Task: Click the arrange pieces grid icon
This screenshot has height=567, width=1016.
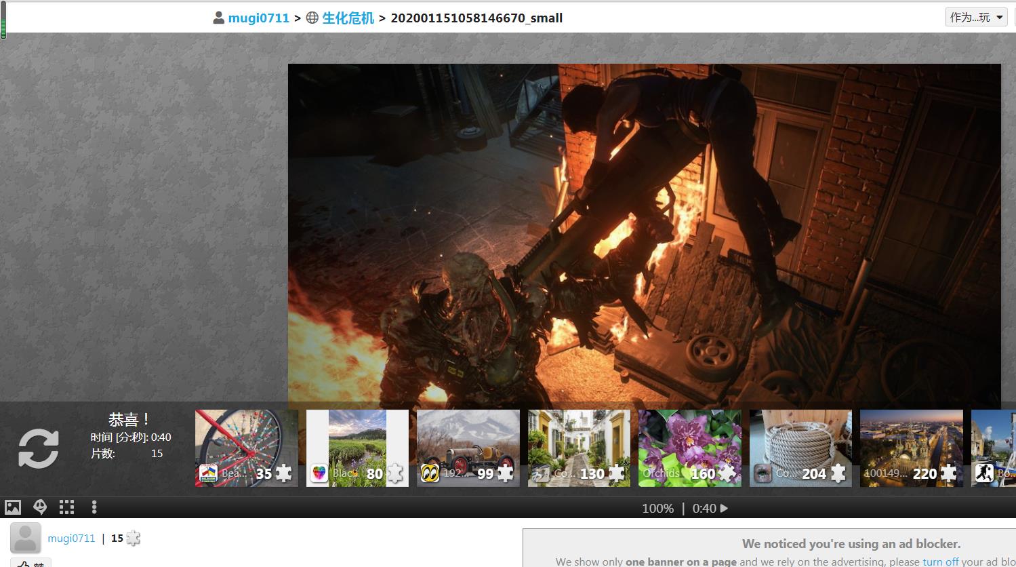Action: [66, 507]
